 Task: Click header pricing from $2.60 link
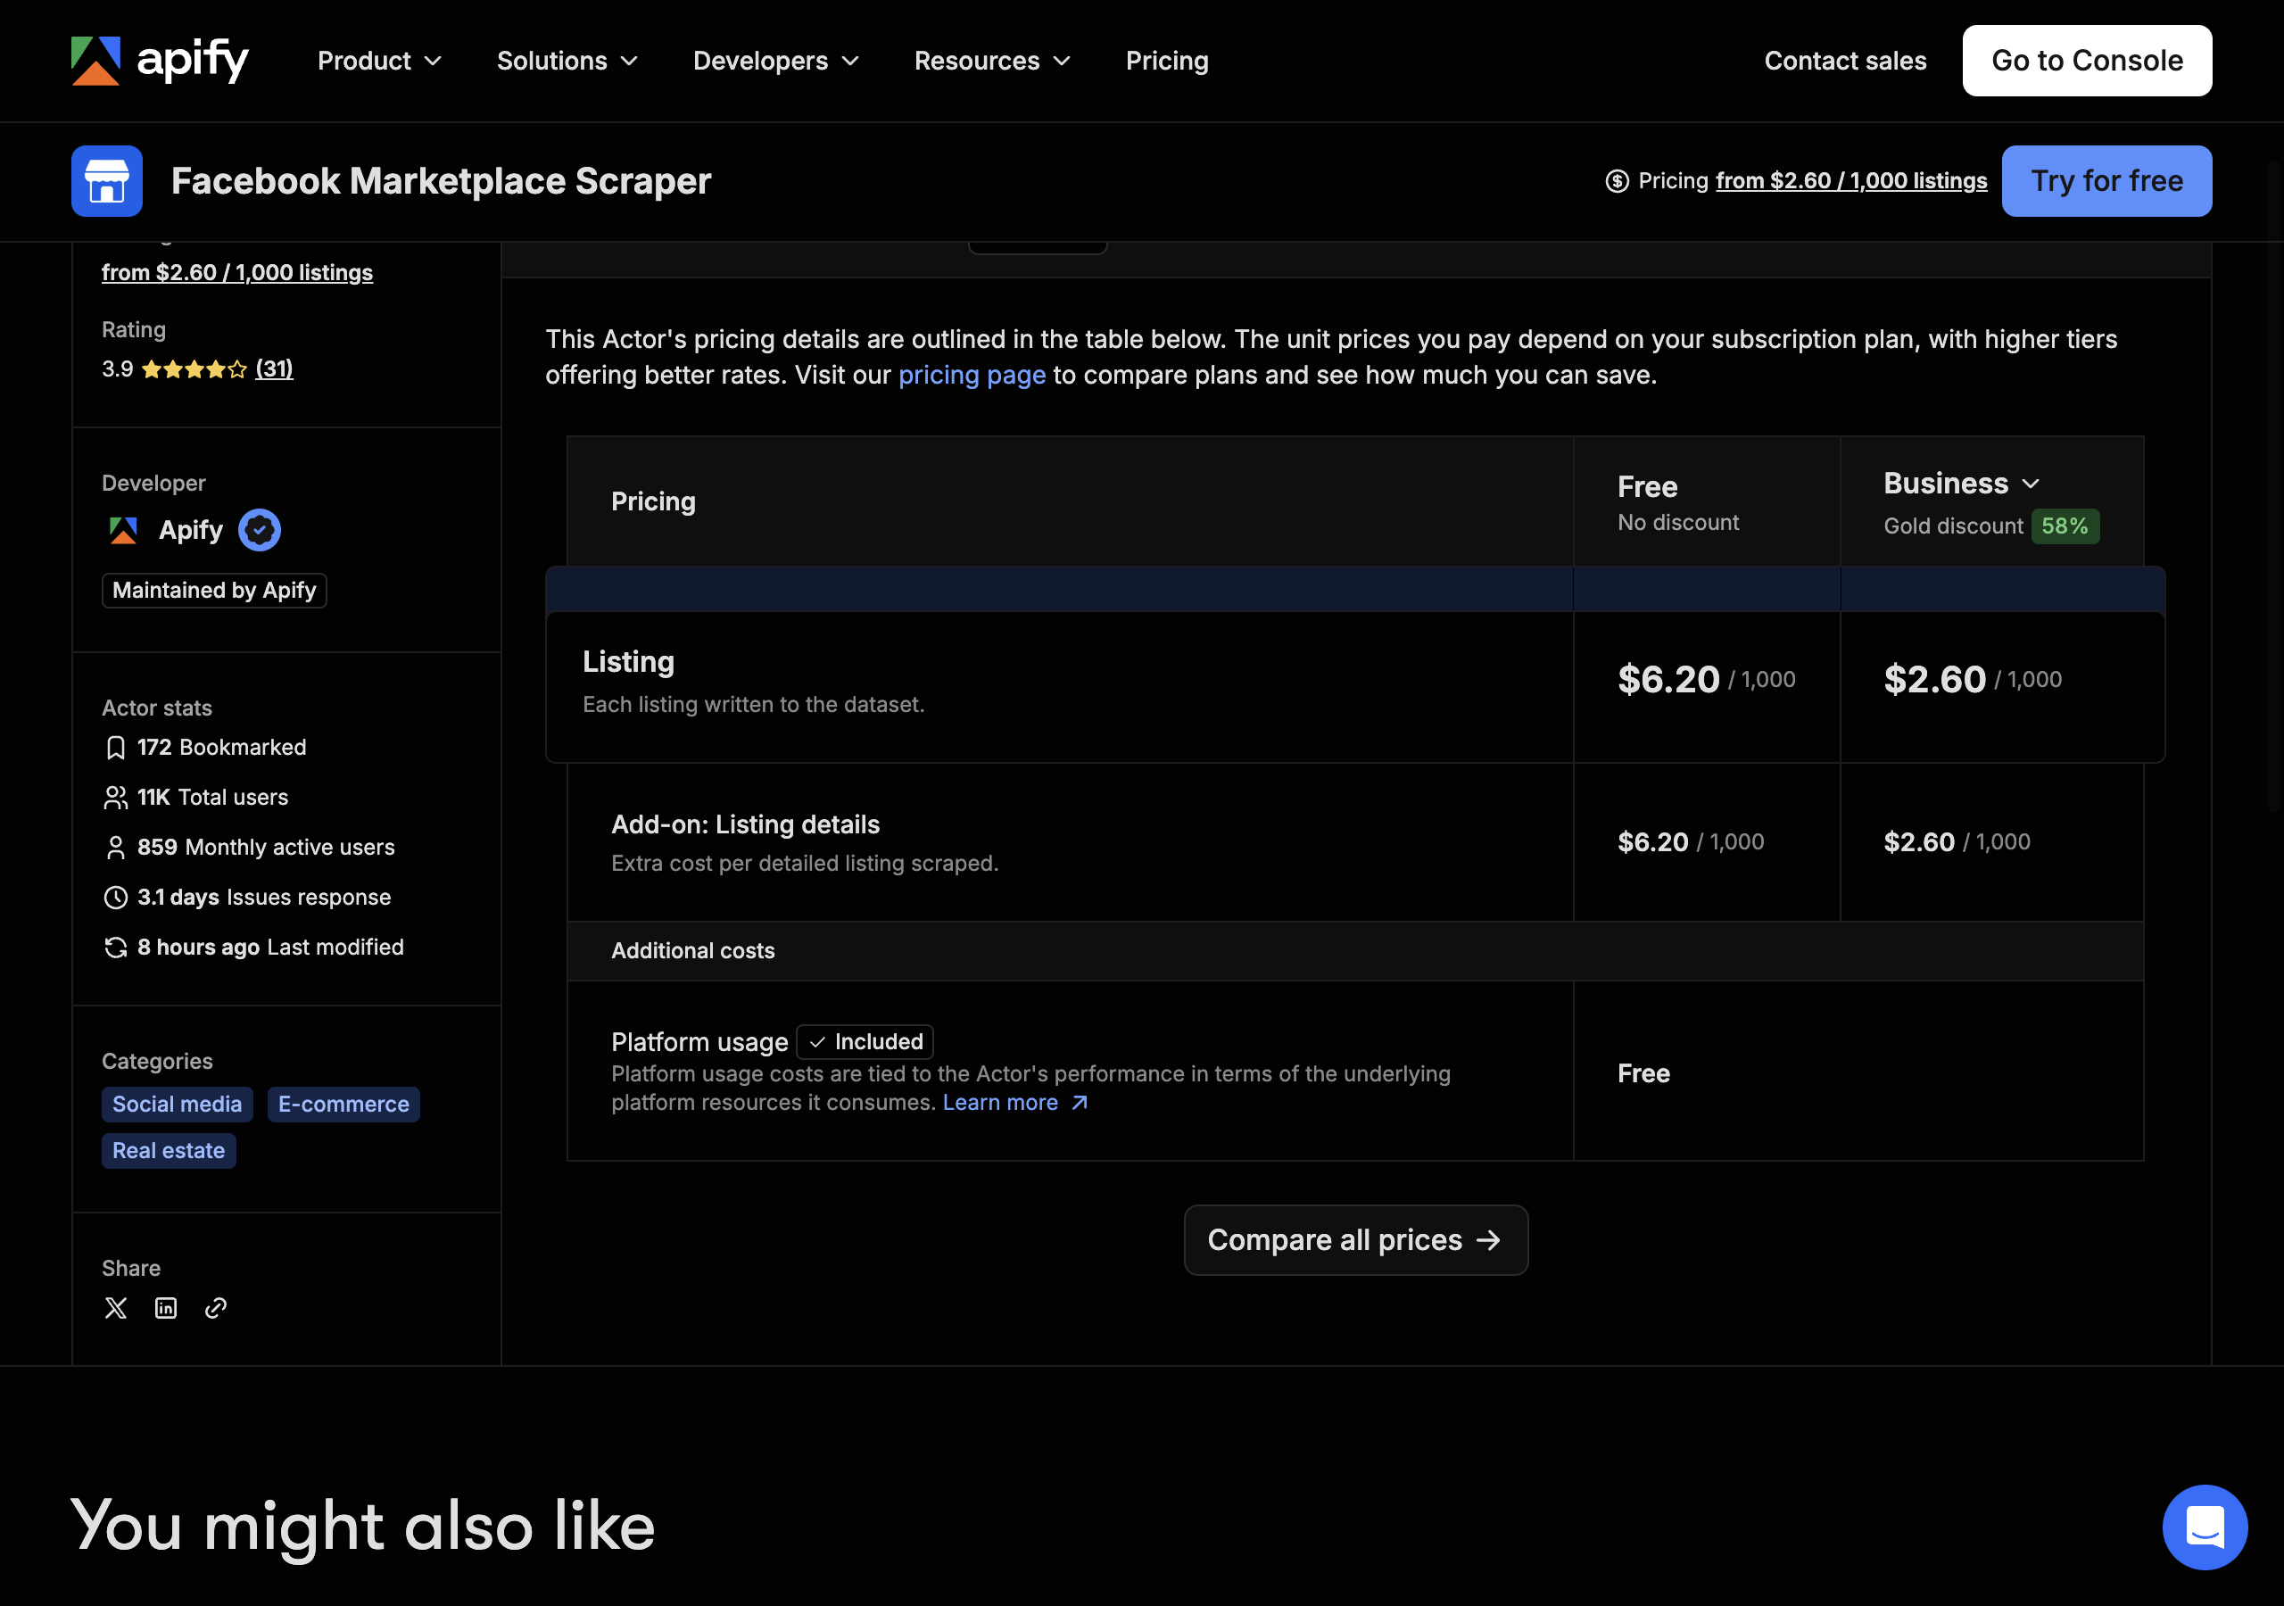pyautogui.click(x=1851, y=181)
